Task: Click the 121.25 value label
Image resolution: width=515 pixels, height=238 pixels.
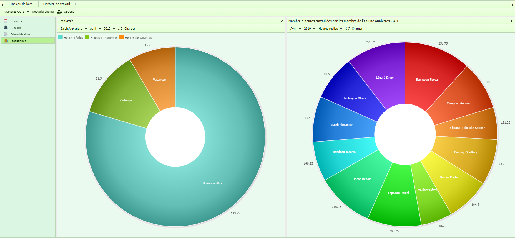Action: coord(506,122)
